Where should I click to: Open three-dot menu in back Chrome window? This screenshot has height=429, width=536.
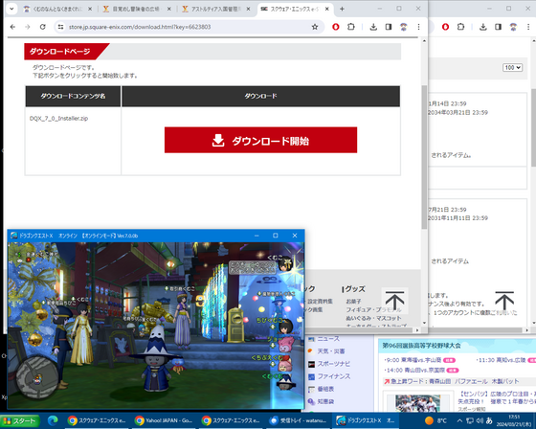pos(528,27)
